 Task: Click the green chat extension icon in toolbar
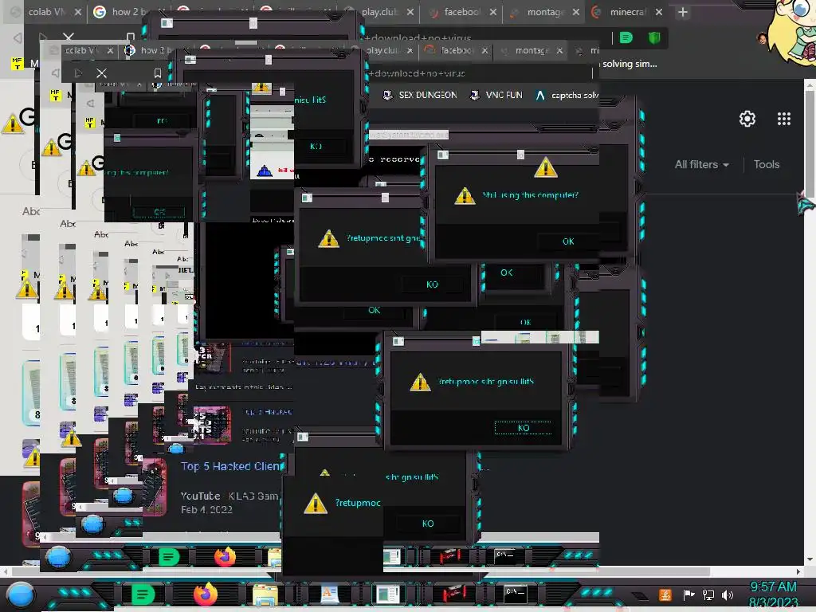626,37
